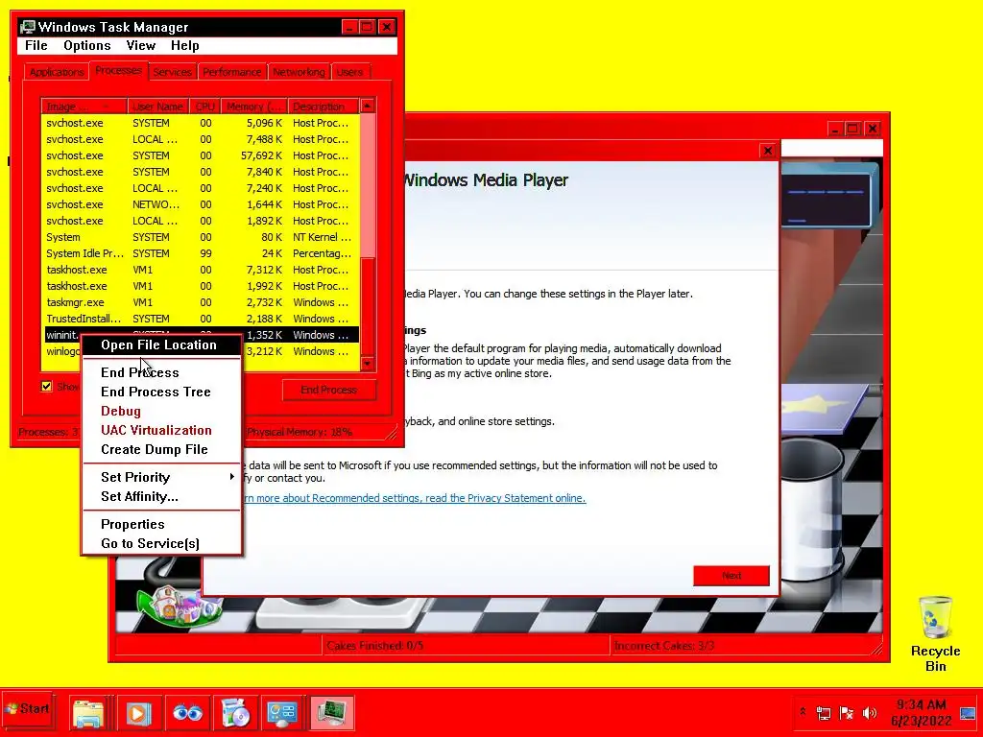Open the Control Panel taskbar icon
This screenshot has height=737, width=983.
tap(281, 713)
